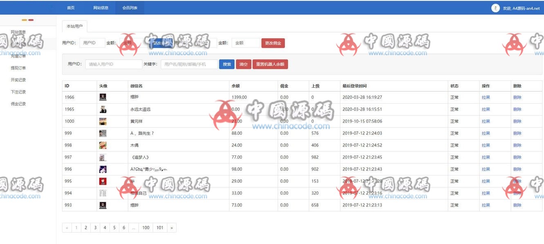The height and width of the screenshot is (244, 544).
Task: Focus the 请输入用户ID search field
Action: click(x=114, y=64)
